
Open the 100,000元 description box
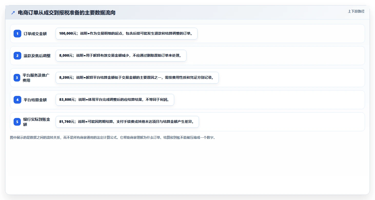tap(126, 34)
